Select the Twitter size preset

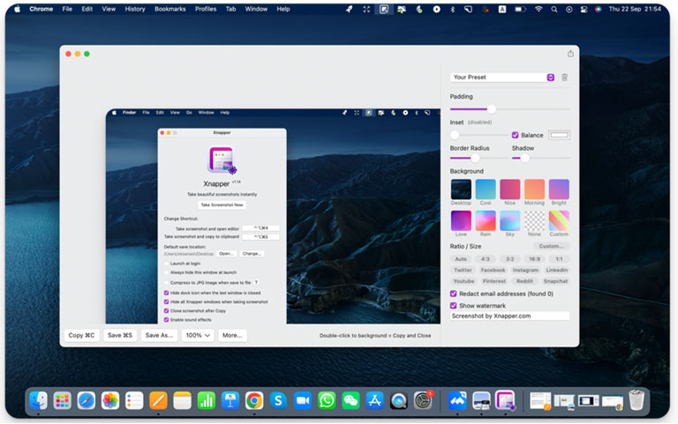(x=463, y=271)
